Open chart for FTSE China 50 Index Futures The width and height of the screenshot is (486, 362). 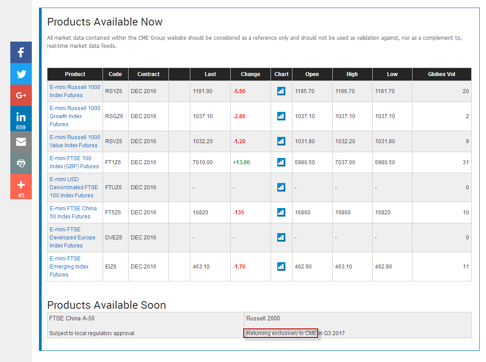coord(281,213)
